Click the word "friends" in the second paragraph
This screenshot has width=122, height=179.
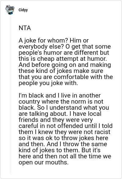[x=29, y=120]
